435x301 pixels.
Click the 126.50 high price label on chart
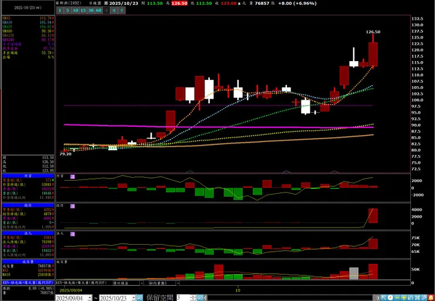point(373,32)
